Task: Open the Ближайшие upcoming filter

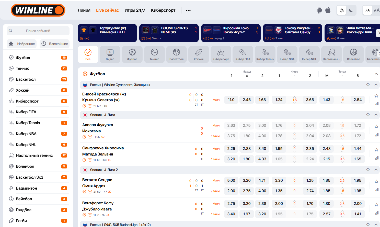Action: (55, 44)
